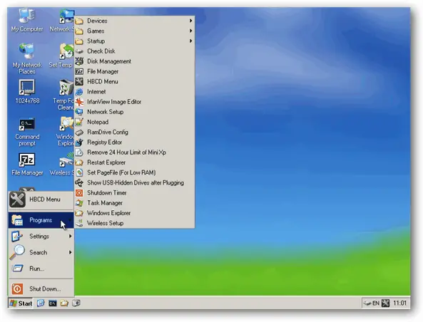423x322 pixels.
Task: Expand the Startup submenu arrow
Action: pos(190,41)
